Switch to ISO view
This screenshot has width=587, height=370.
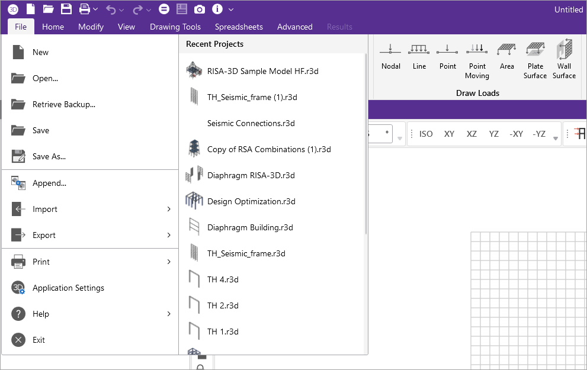coord(426,134)
